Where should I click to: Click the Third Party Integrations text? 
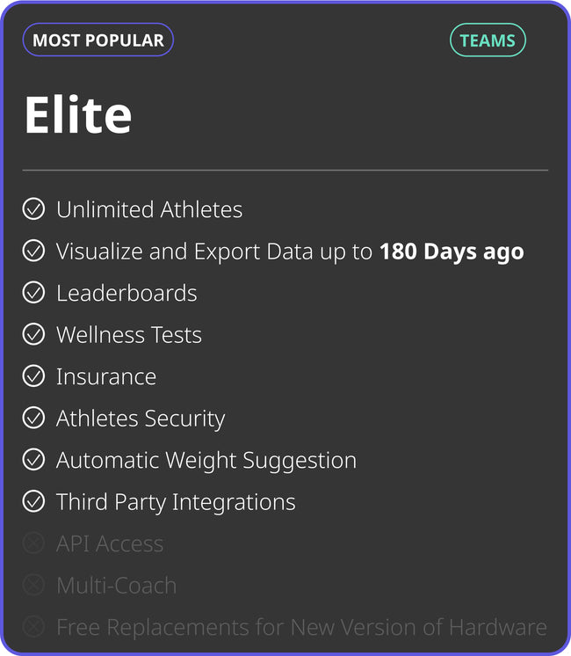tap(176, 502)
